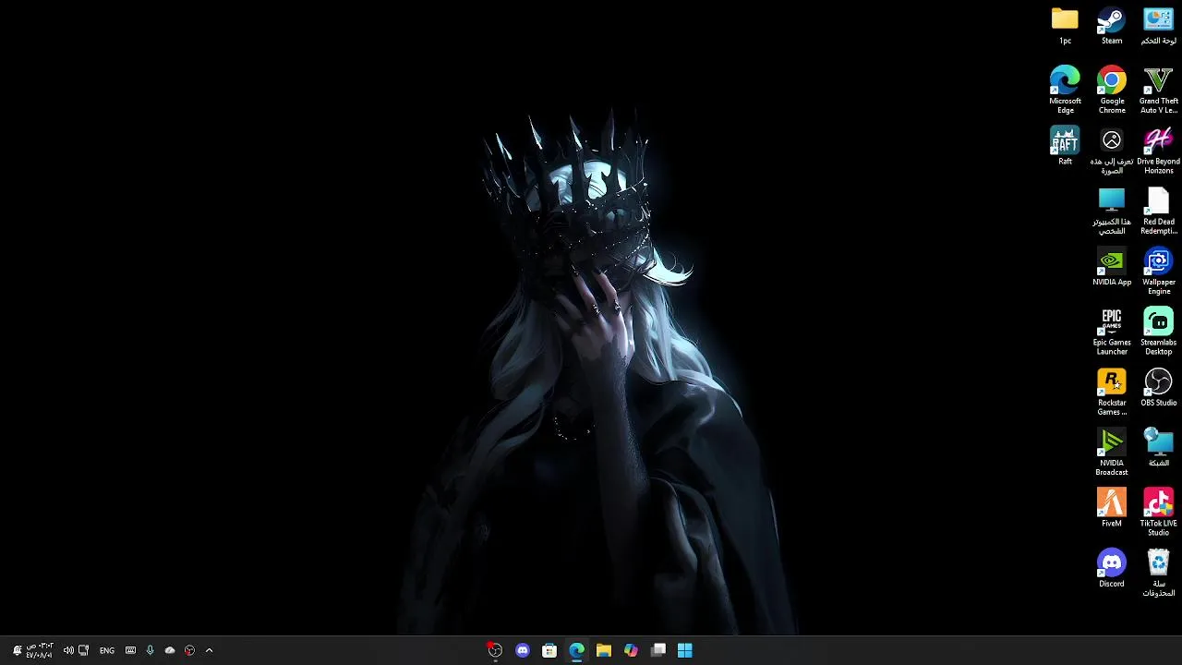Open Discord from the taskbar
The height and width of the screenshot is (665, 1182).
pyautogui.click(x=523, y=650)
